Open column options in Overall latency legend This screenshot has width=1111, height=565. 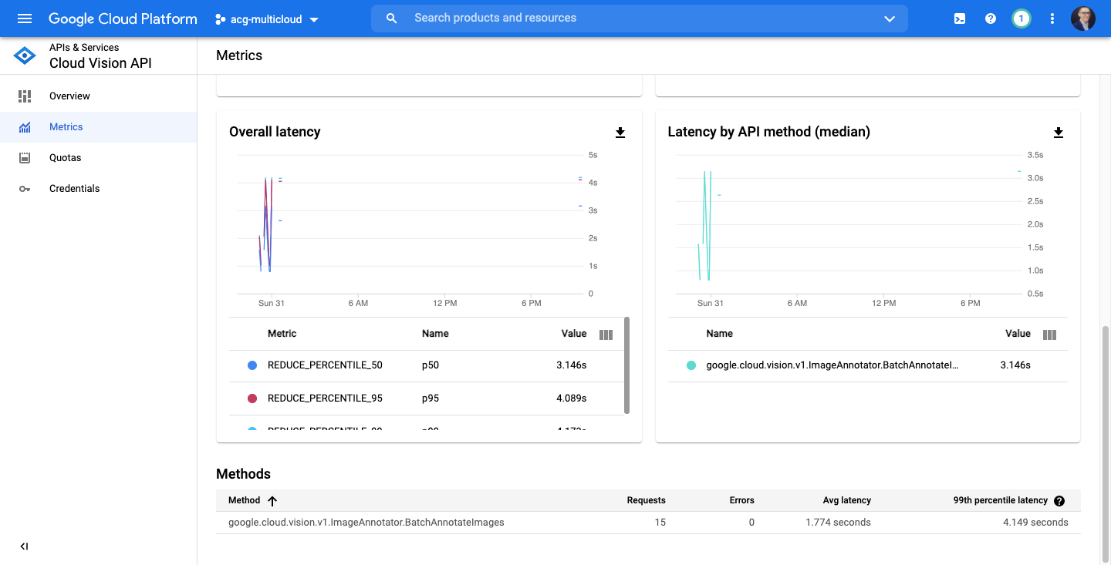pos(606,335)
